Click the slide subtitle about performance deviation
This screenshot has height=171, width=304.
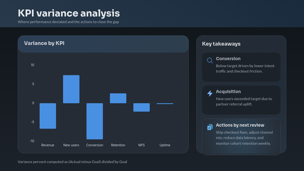[x=68, y=22]
